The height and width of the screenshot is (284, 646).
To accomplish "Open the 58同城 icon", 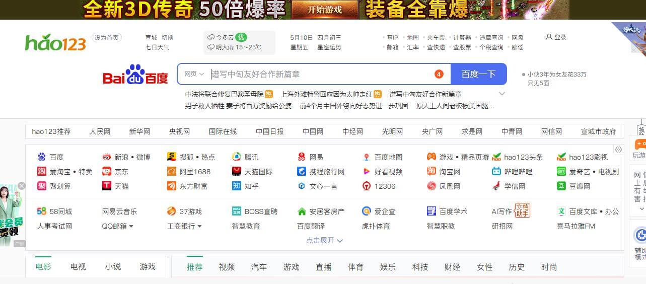I will (42, 211).
